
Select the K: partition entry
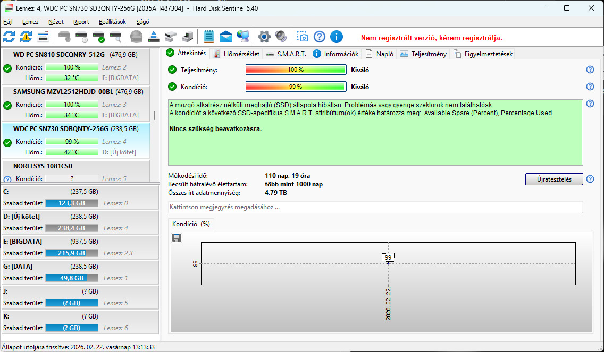pos(80,322)
